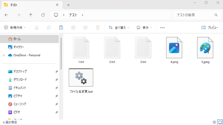Go up one folder with Up arrow
This screenshot has width=223, height=125.
click(31, 15)
